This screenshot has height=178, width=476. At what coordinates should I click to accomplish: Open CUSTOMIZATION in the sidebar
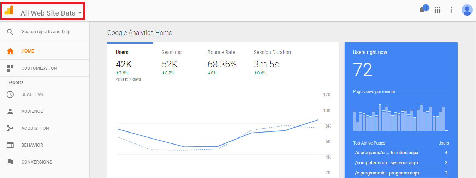[39, 68]
